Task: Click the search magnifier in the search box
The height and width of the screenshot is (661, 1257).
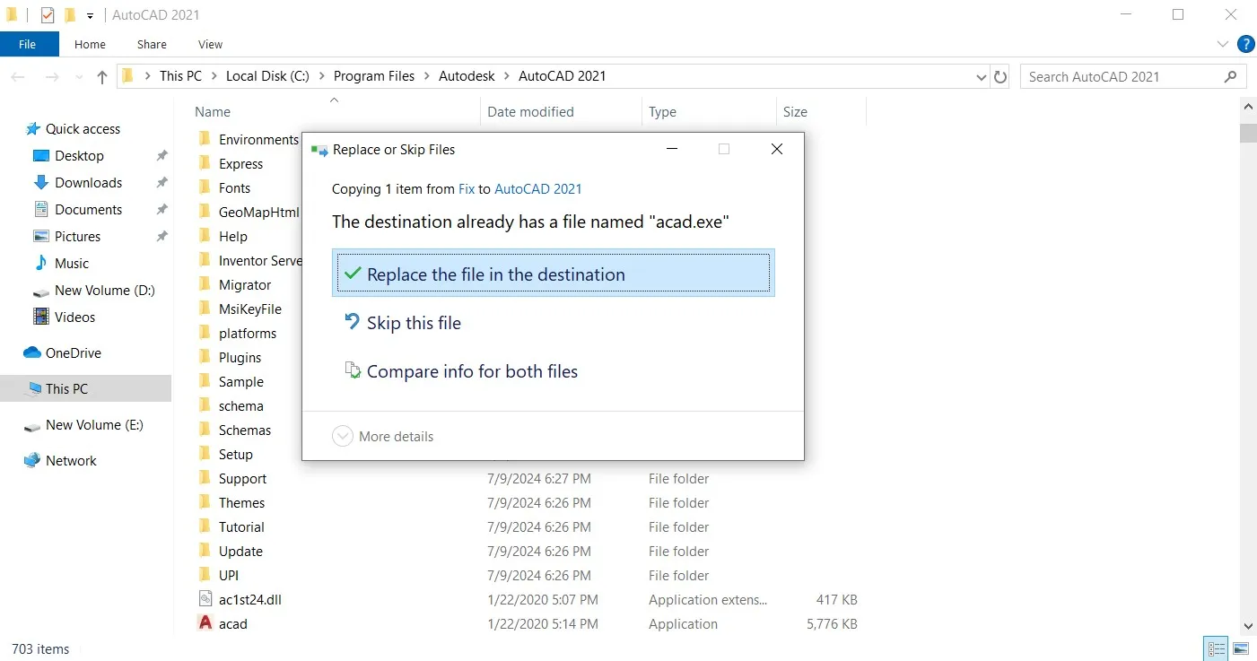Action: pyautogui.click(x=1230, y=76)
